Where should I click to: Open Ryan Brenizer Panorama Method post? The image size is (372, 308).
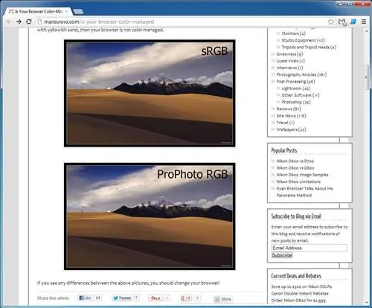(305, 192)
